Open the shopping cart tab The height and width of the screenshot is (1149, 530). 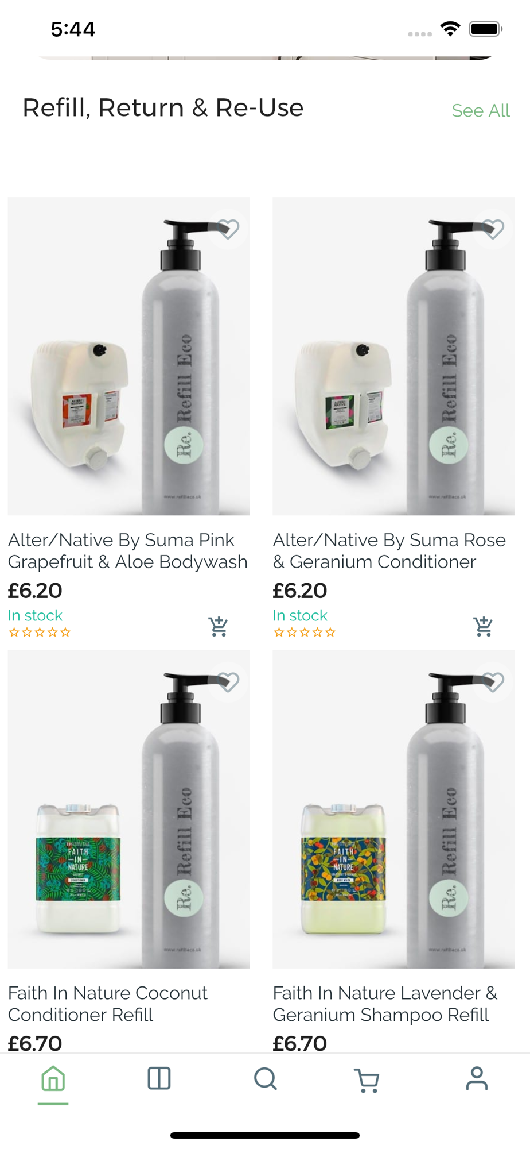tap(367, 1080)
